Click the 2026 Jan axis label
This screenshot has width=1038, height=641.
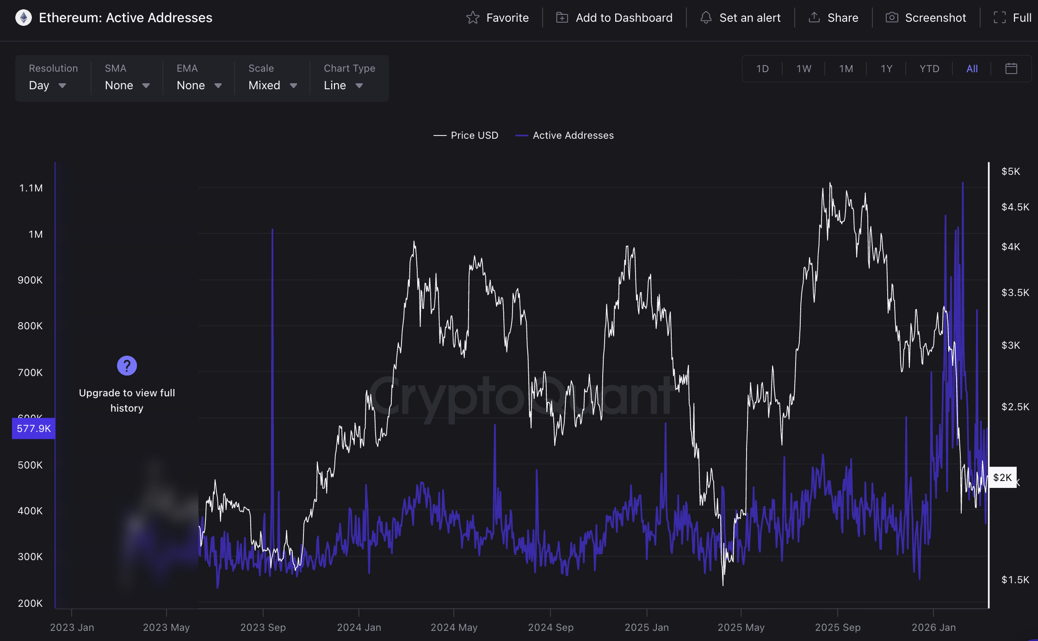[933, 627]
